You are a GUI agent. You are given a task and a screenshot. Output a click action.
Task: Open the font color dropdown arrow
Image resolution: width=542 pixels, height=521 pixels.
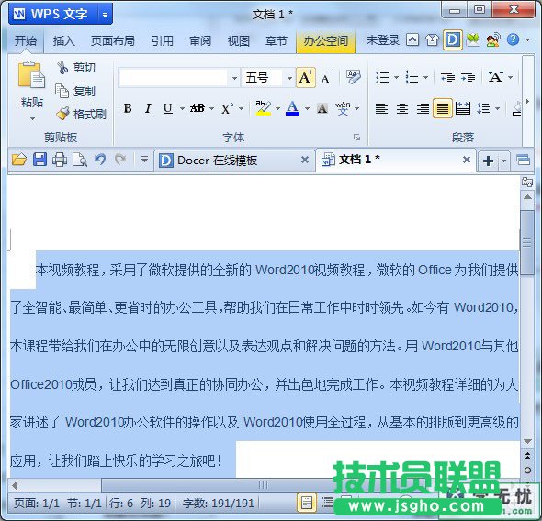307,109
